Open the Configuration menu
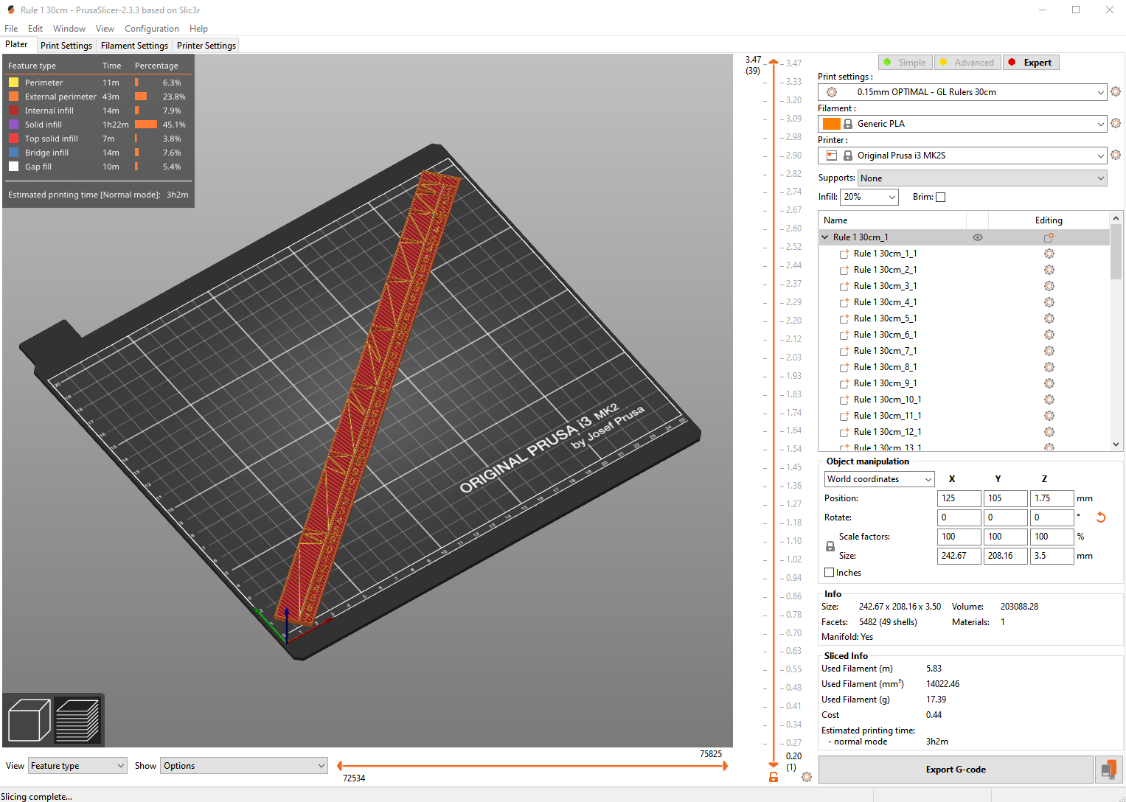Screen dimensions: 1126x802 coord(152,29)
